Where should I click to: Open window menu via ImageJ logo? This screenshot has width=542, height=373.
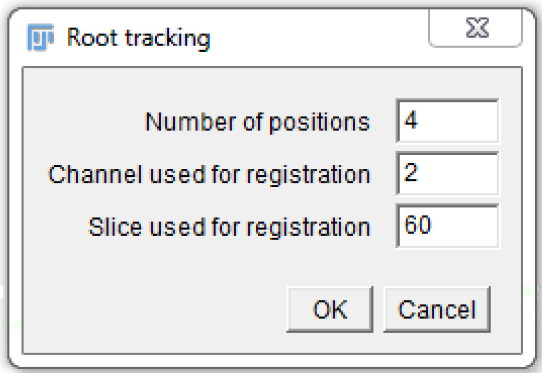(39, 38)
